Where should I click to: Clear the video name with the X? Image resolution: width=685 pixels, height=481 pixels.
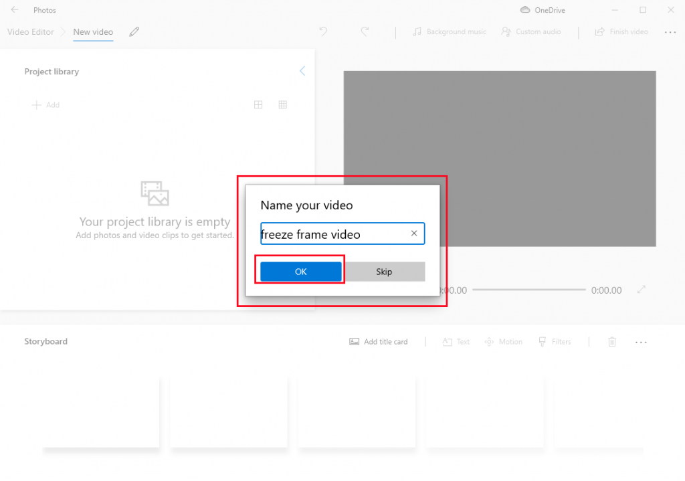(414, 233)
